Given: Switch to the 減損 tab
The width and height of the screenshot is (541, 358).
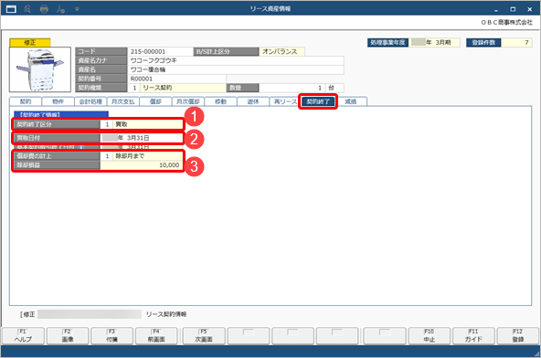Looking at the screenshot, I should coord(351,101).
